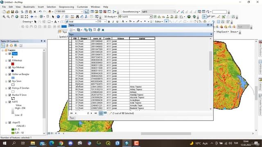
Task: Click Bold in the Drawing toolbar
Action: [109, 22]
